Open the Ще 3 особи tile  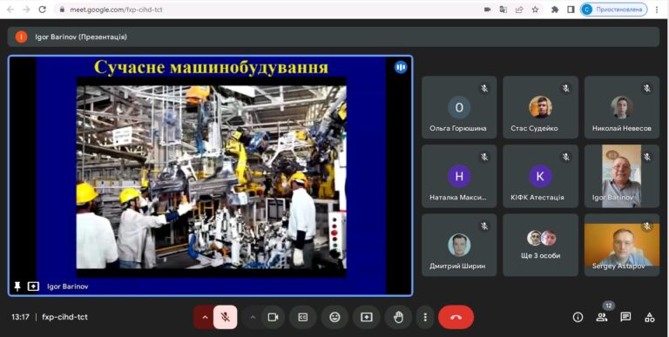pyautogui.click(x=540, y=245)
